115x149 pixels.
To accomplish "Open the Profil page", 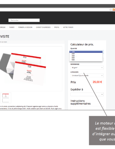I will click(57, 27).
